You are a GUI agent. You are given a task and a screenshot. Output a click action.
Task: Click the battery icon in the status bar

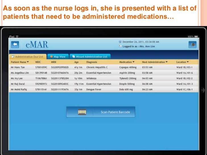[196, 37]
